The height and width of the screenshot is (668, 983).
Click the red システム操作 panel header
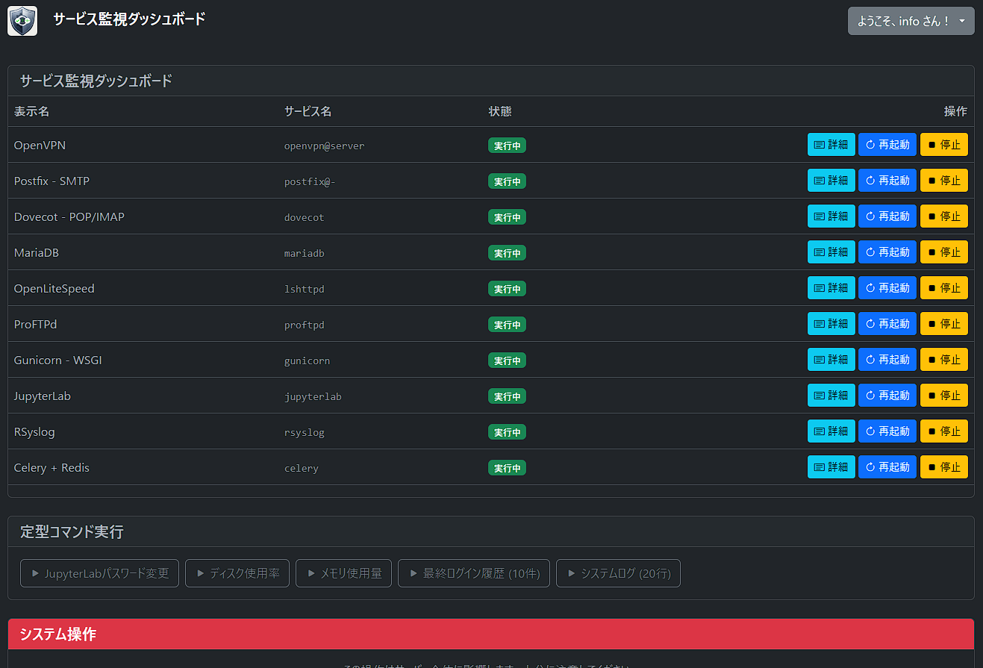point(490,634)
